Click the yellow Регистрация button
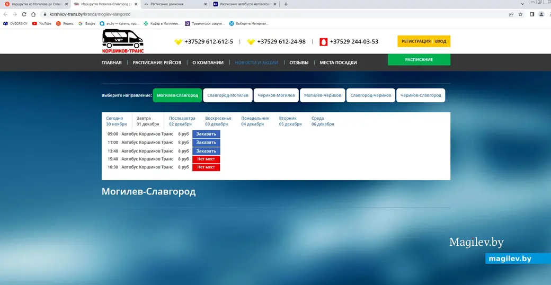The width and height of the screenshot is (551, 285). pyautogui.click(x=416, y=41)
